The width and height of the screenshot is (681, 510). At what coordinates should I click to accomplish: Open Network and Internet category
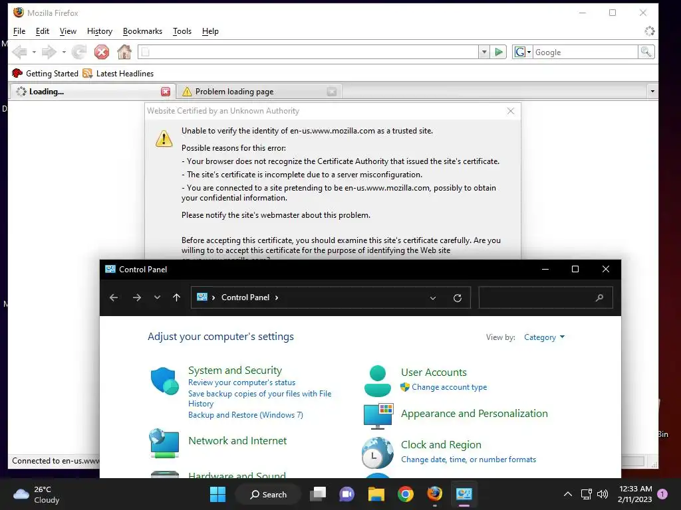[x=237, y=441]
